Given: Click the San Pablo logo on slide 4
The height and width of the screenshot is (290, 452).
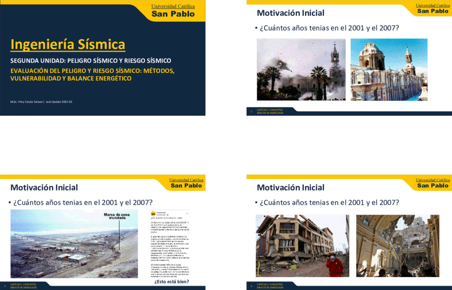Looking at the screenshot, I should (x=433, y=183).
